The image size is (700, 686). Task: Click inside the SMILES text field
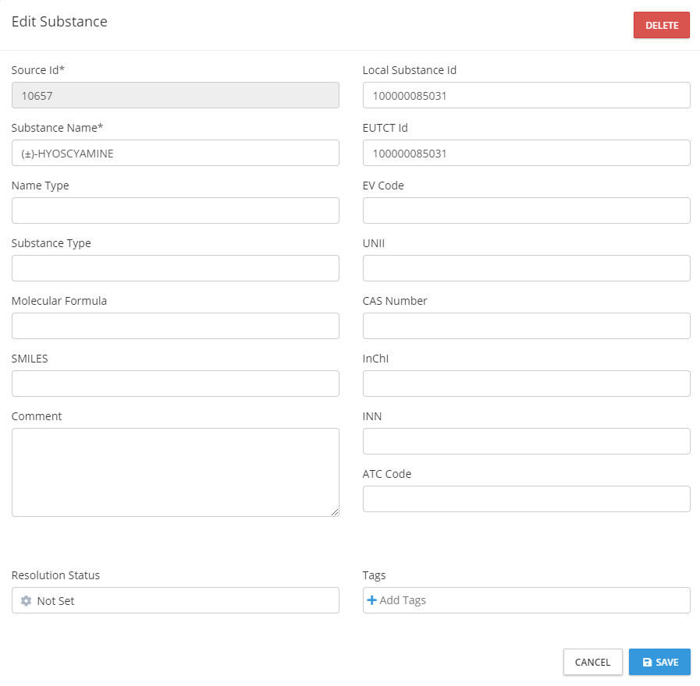click(175, 384)
